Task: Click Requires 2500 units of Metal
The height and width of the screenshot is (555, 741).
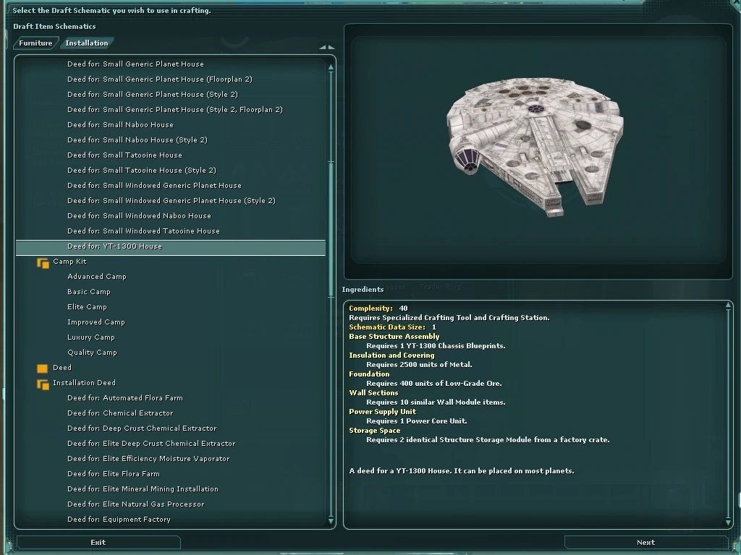Action: [419, 364]
